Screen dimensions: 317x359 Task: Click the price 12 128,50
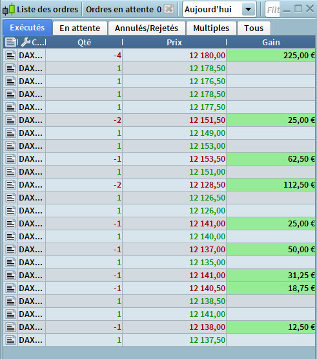(x=207, y=185)
